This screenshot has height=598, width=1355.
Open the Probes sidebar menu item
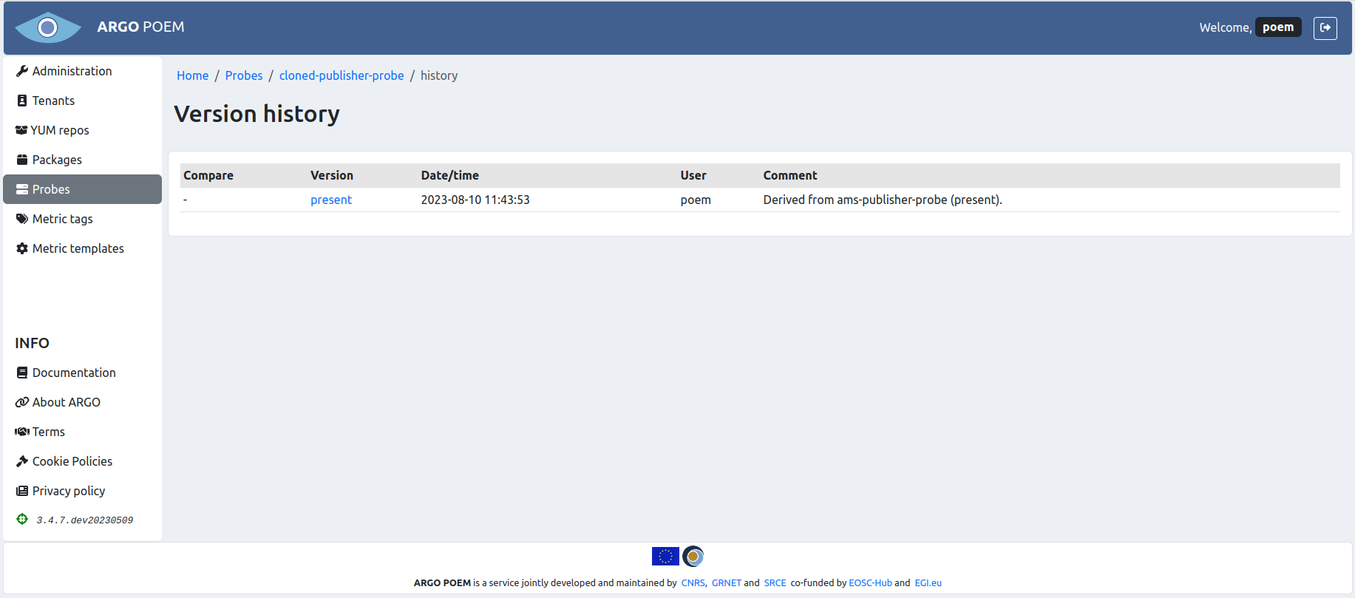pos(51,189)
